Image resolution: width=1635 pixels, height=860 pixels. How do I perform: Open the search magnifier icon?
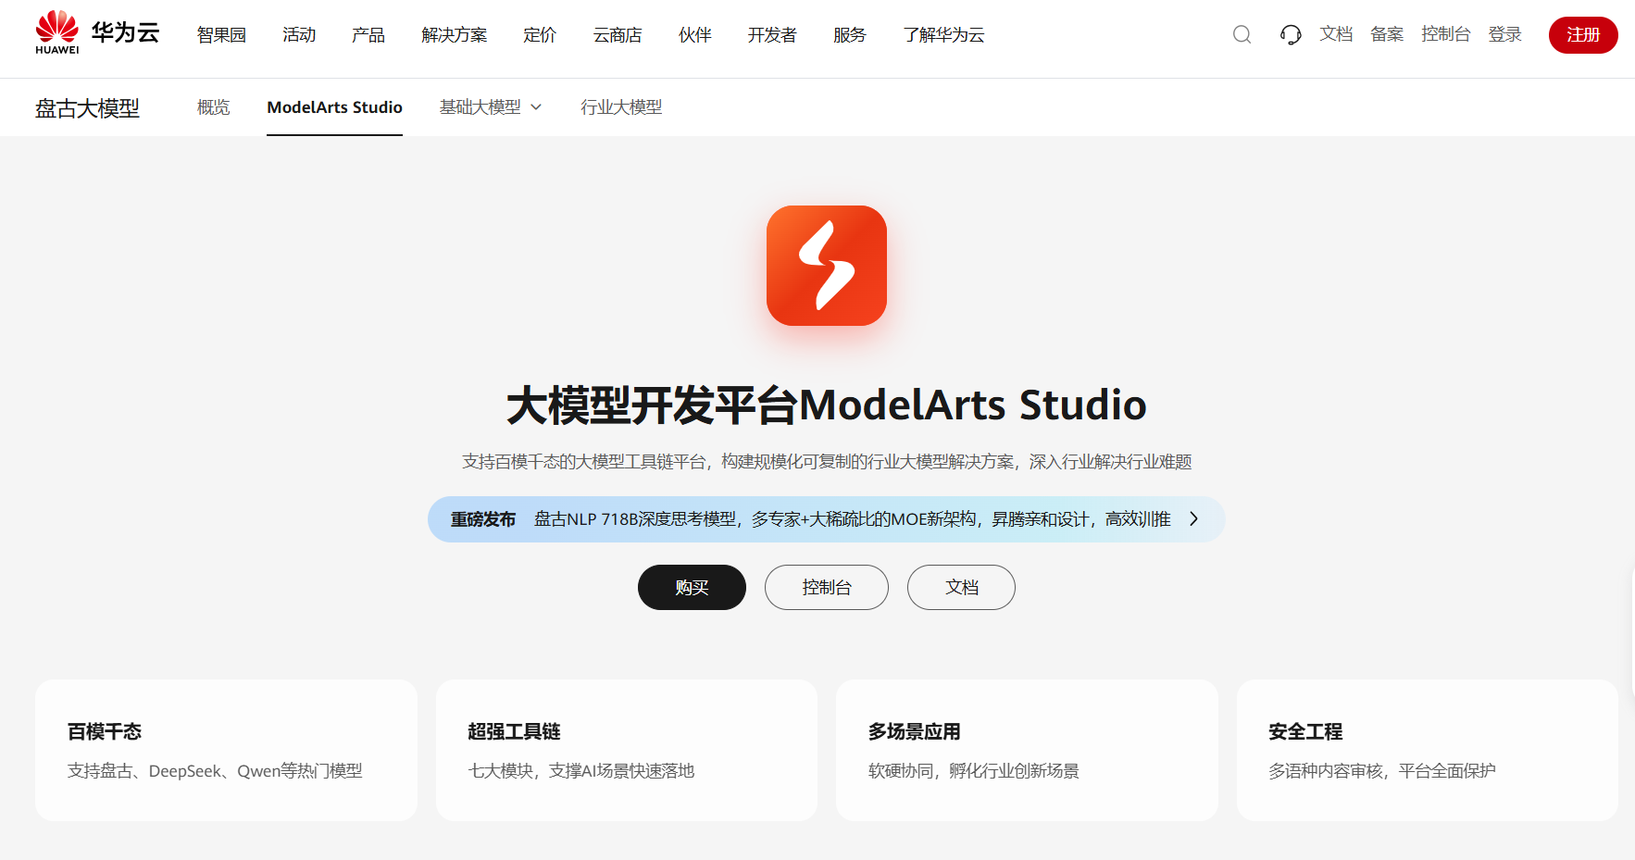1242,35
